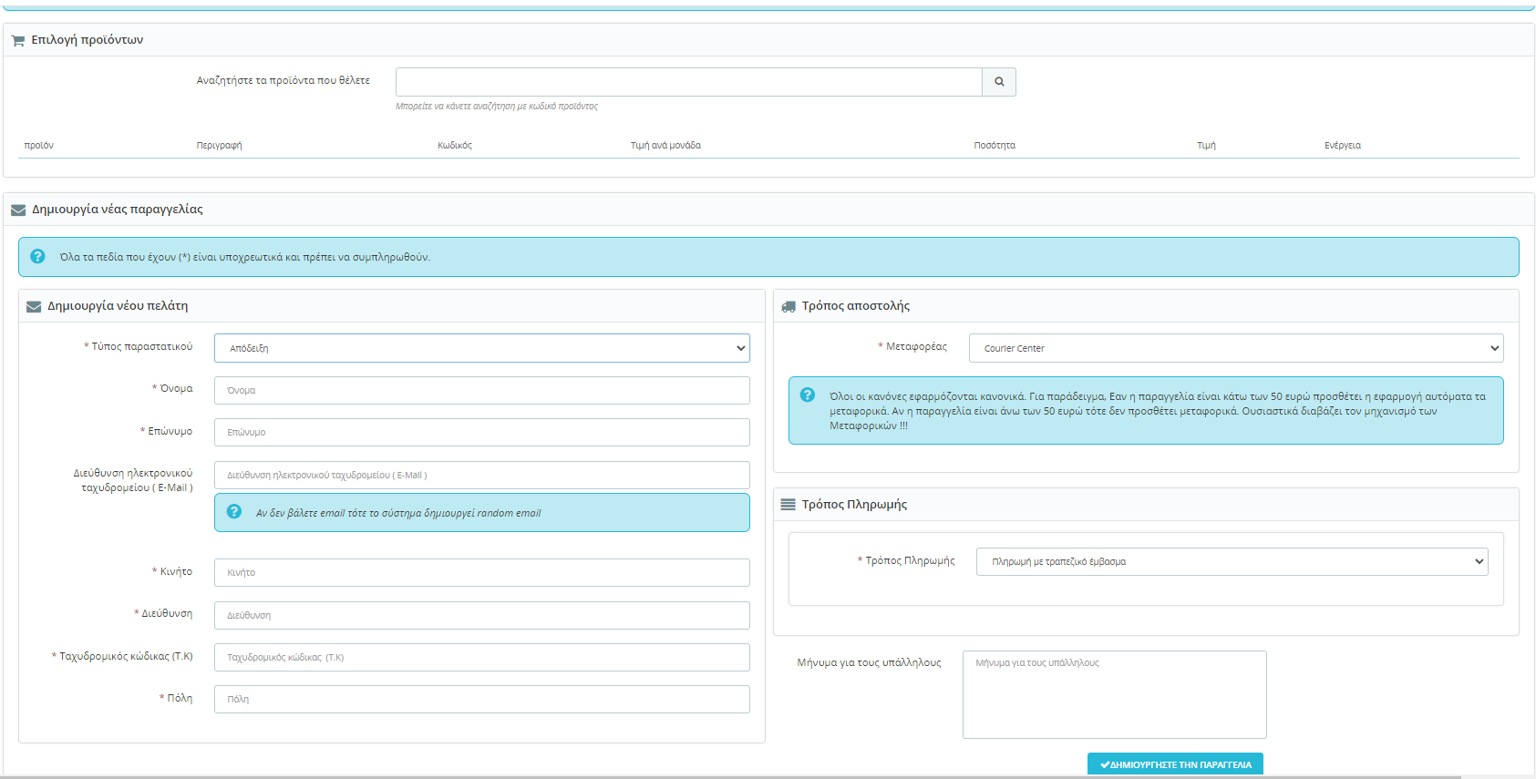Click the envelope icon beside Δημιουργία νέας παραγγελίας
This screenshot has width=1536, height=779.
17,210
